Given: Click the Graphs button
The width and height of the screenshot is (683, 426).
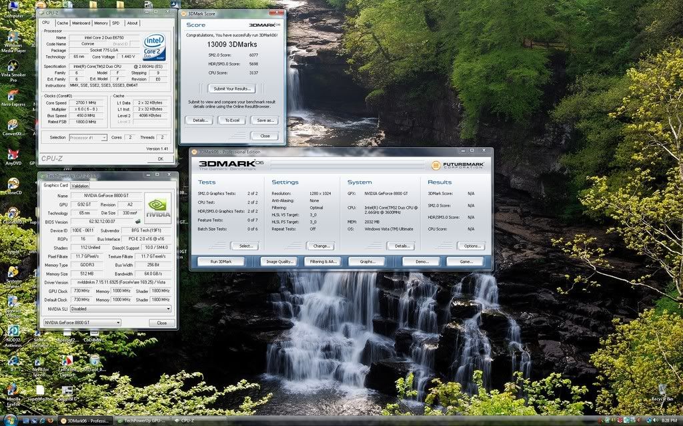Looking at the screenshot, I should point(368,262).
